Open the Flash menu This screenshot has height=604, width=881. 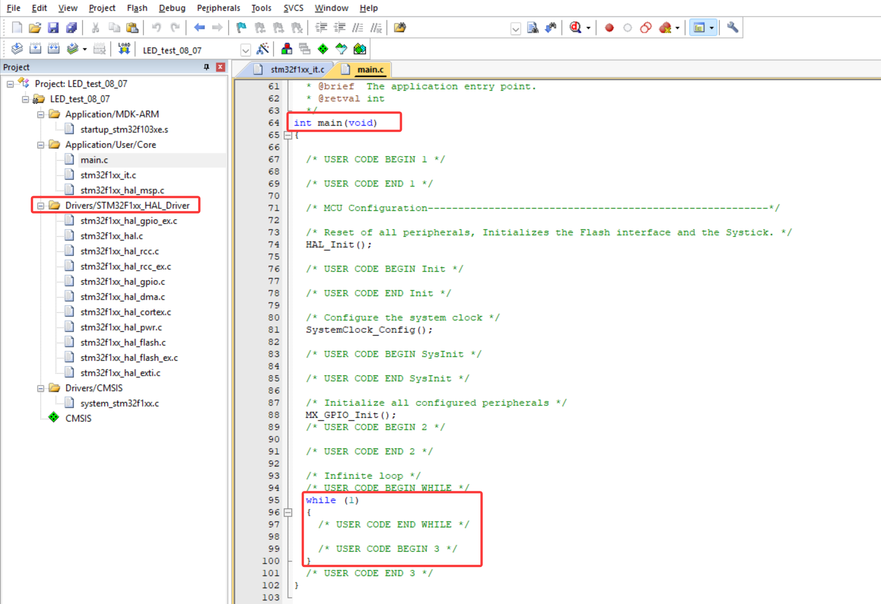pyautogui.click(x=137, y=8)
